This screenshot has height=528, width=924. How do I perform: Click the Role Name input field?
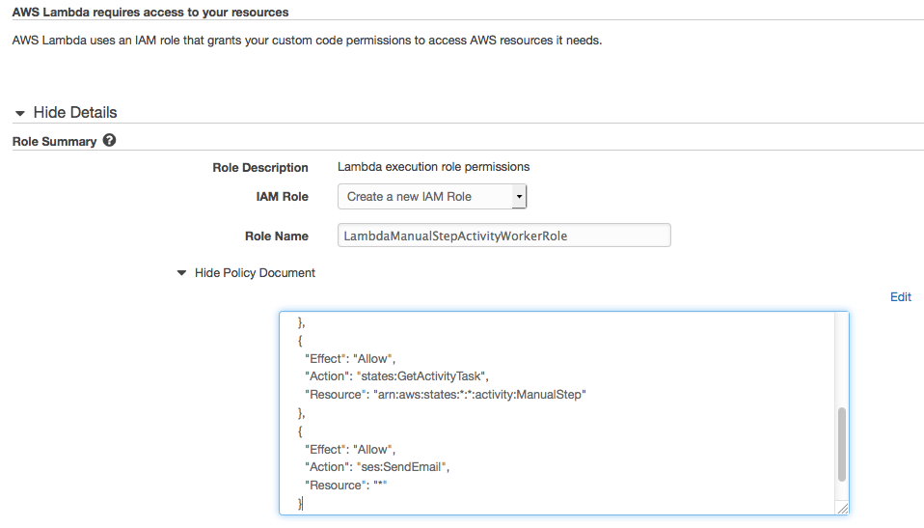[x=503, y=236]
